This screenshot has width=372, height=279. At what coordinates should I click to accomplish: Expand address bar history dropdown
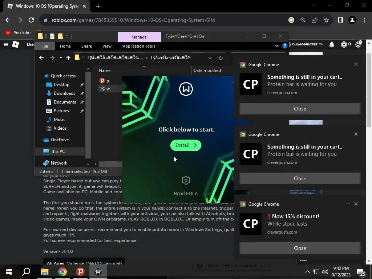click(x=210, y=58)
